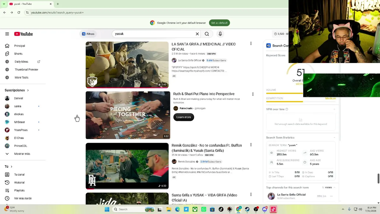Open WhatsApp from the taskbar
The width and height of the screenshot is (380, 214).
[x=204, y=209]
